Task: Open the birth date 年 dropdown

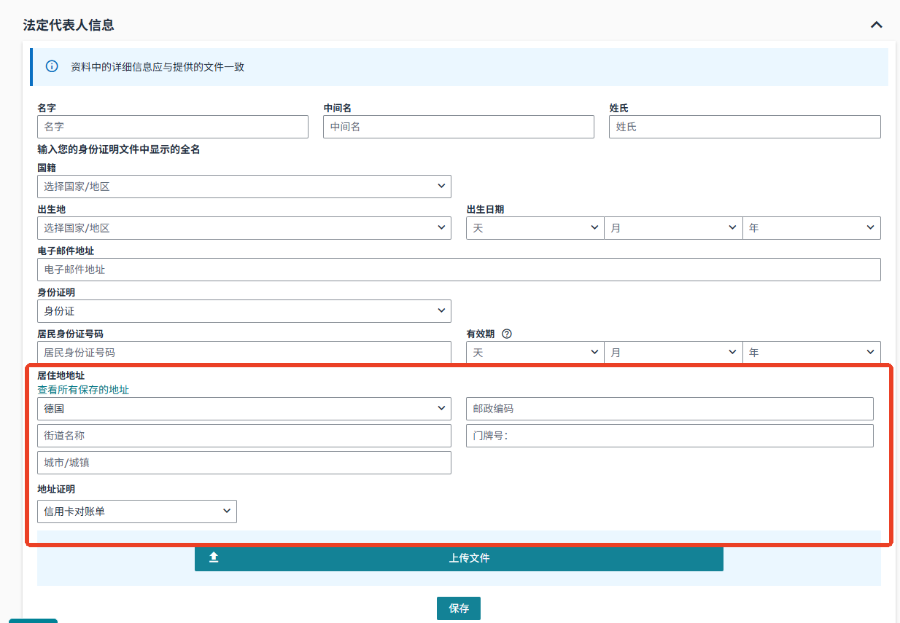Action: click(811, 228)
